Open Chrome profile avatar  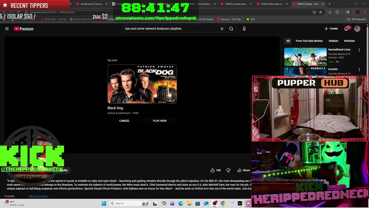[x=358, y=12]
